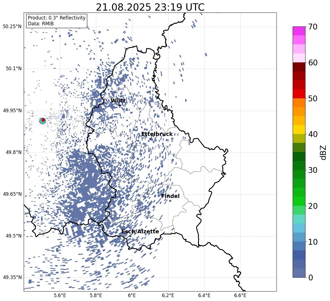Click the Data: RMIB text
330x301 pixels.
click(x=41, y=24)
